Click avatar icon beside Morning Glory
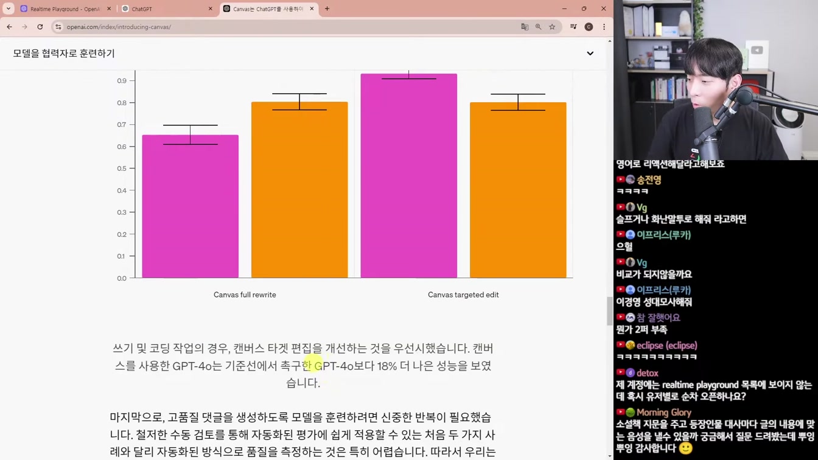The height and width of the screenshot is (460, 818). 631,413
